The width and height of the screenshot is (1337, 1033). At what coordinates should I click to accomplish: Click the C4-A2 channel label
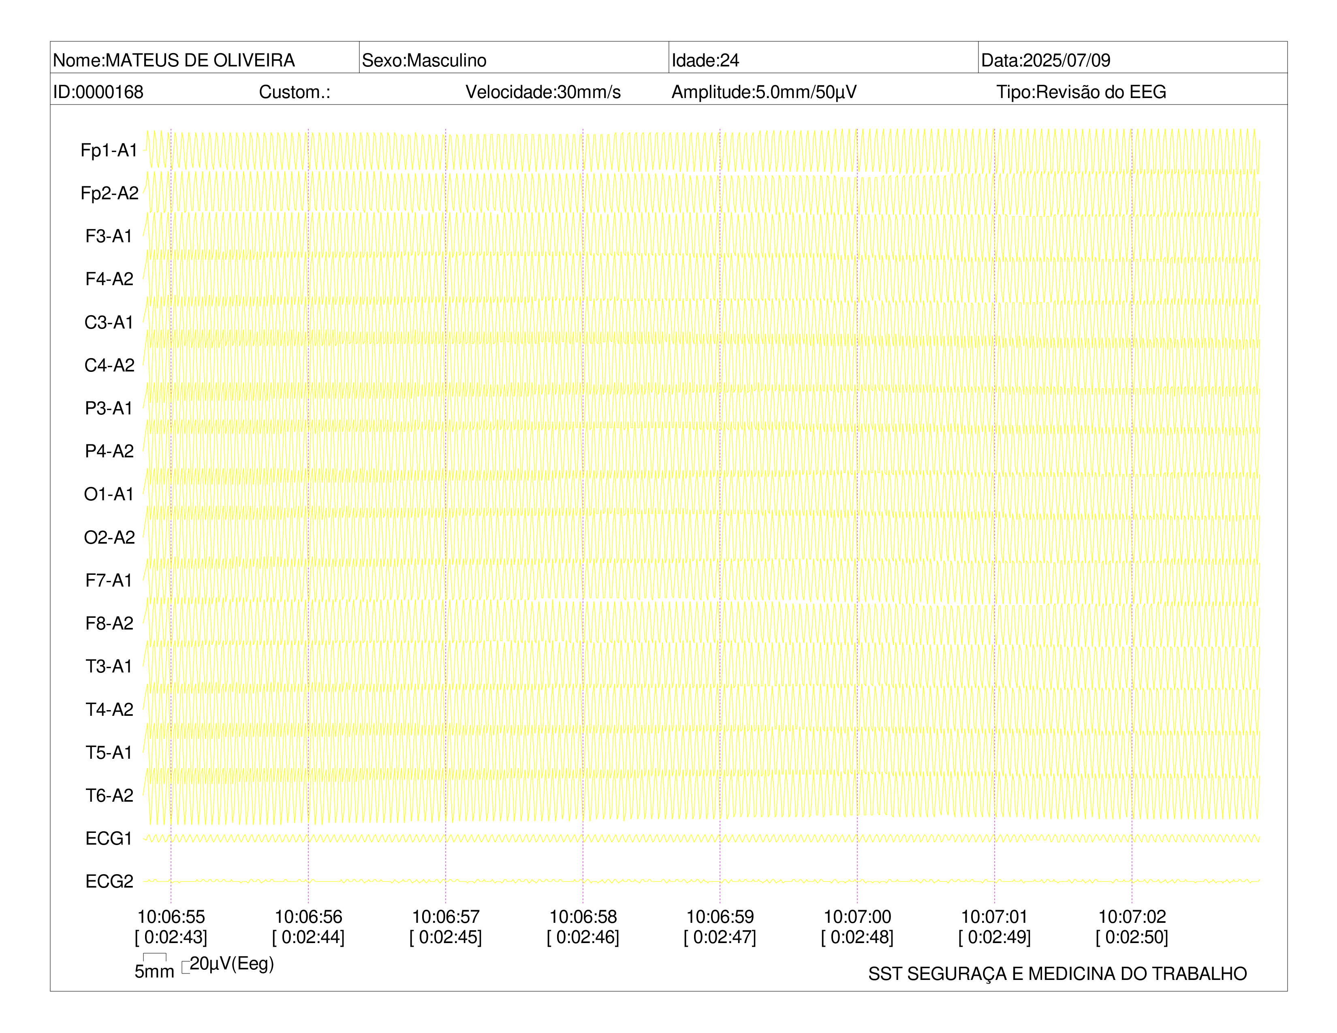coord(109,365)
